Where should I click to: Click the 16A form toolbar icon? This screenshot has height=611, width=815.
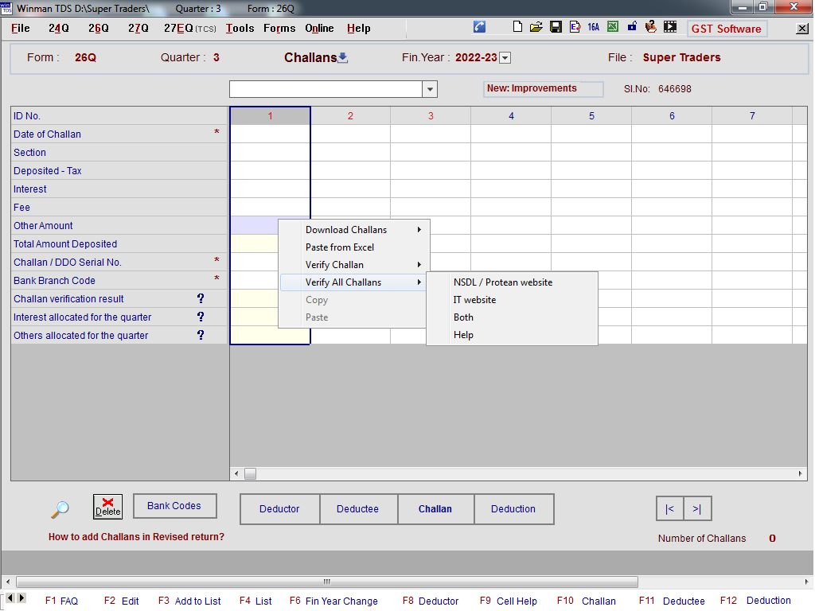(593, 27)
